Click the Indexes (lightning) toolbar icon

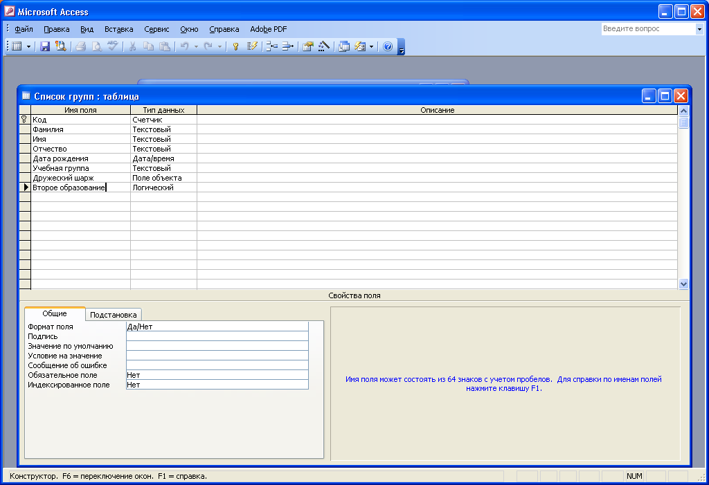pos(252,46)
